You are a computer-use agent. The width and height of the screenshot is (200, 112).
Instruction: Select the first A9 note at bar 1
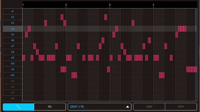click(x=24, y=58)
